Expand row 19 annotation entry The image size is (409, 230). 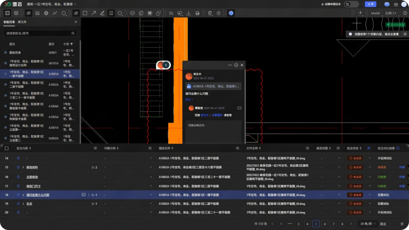(23, 203)
